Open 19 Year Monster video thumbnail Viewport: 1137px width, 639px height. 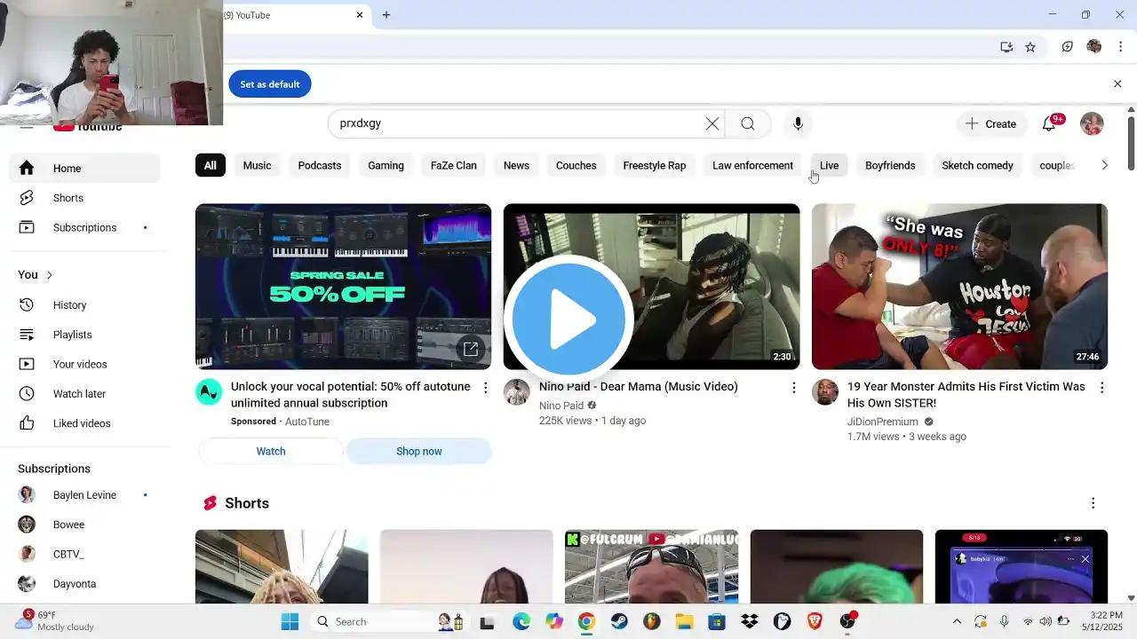click(959, 287)
